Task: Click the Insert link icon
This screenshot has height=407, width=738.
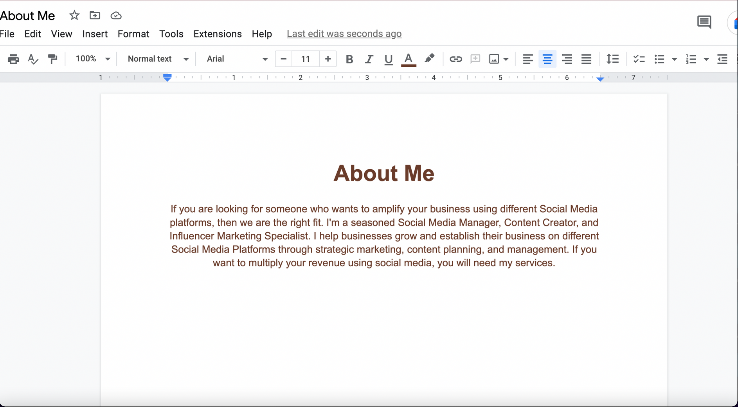Action: coord(455,59)
